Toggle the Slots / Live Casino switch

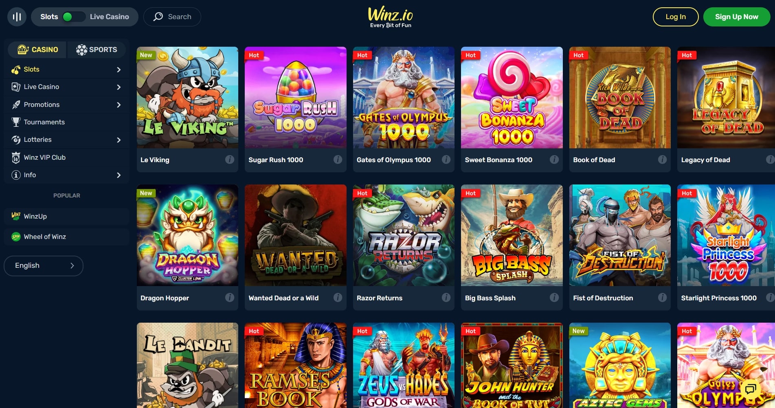click(x=73, y=17)
